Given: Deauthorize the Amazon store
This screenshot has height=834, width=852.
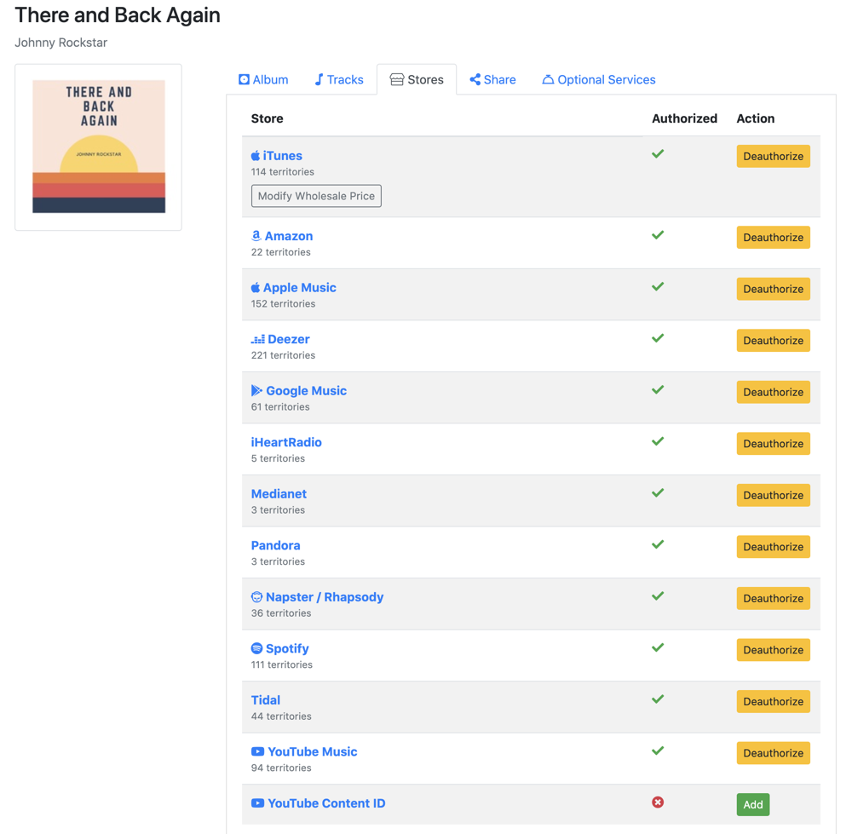Looking at the screenshot, I should (x=774, y=238).
